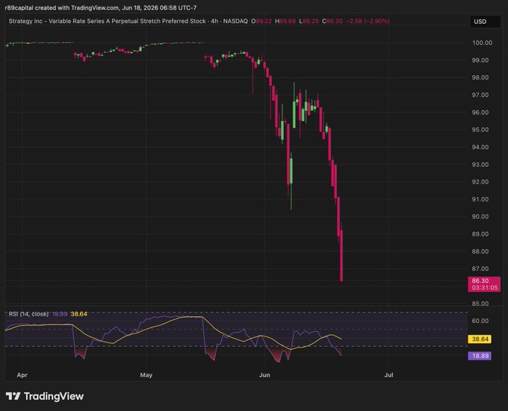Click the 95.00 price axis label
This screenshot has width=508, height=411.
pyautogui.click(x=480, y=130)
